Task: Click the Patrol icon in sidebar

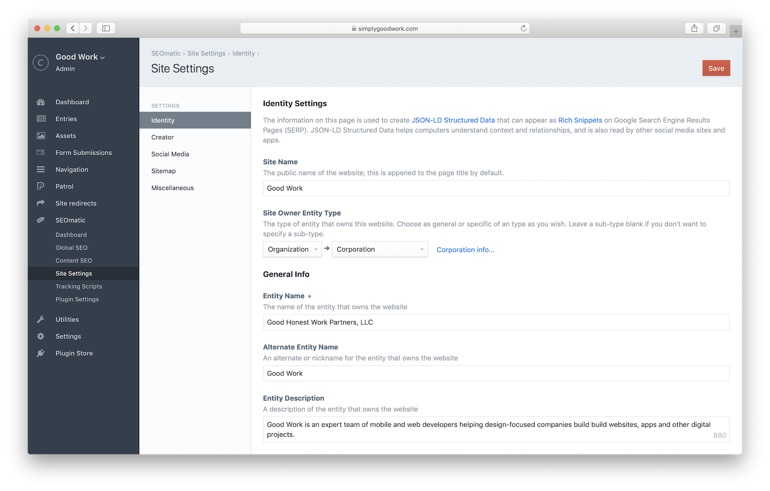Action: click(41, 186)
